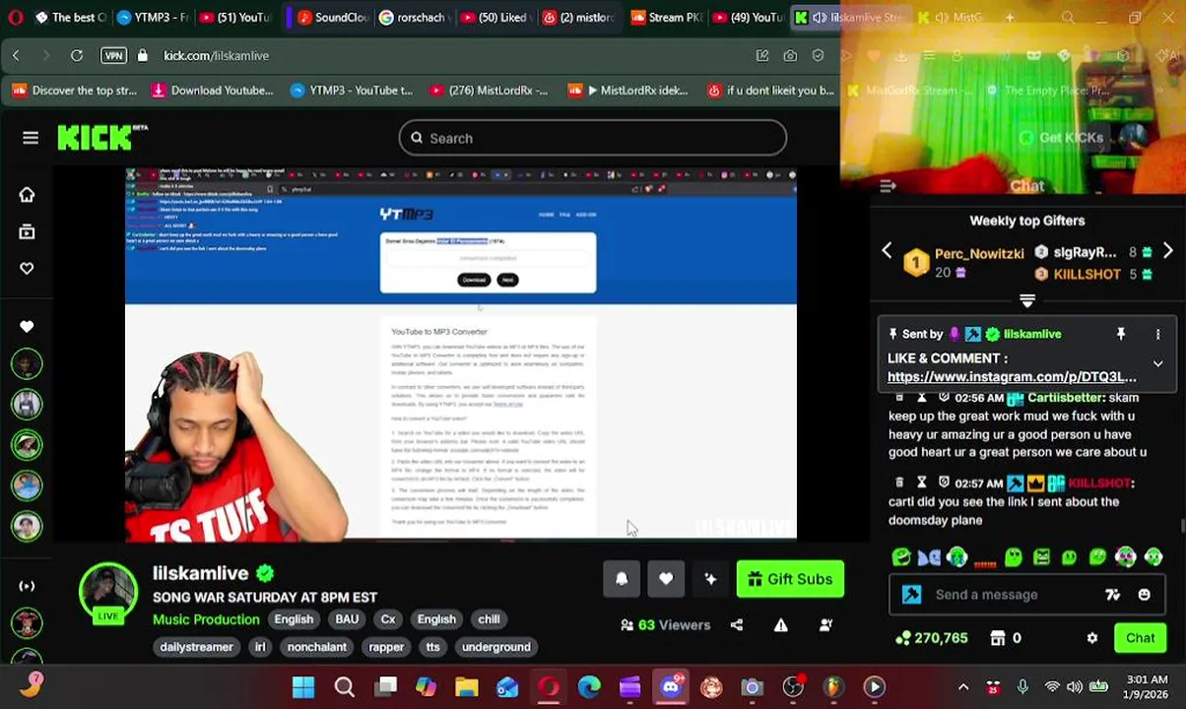Collapse chat panel with arrow icon
Image resolution: width=1186 pixels, height=709 pixels.
(888, 185)
